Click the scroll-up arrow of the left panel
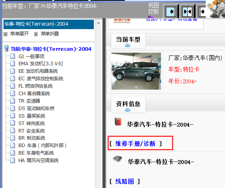 click(x=99, y=23)
